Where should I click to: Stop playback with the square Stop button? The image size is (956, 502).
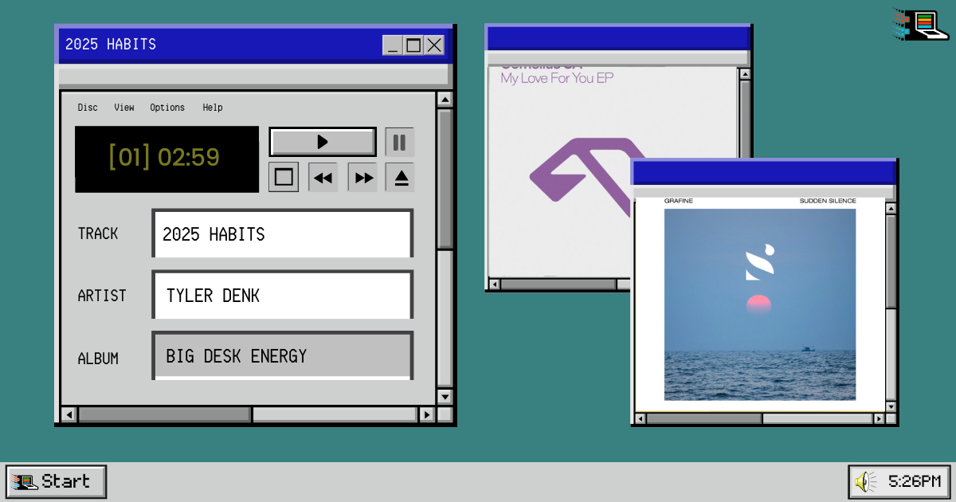[284, 177]
